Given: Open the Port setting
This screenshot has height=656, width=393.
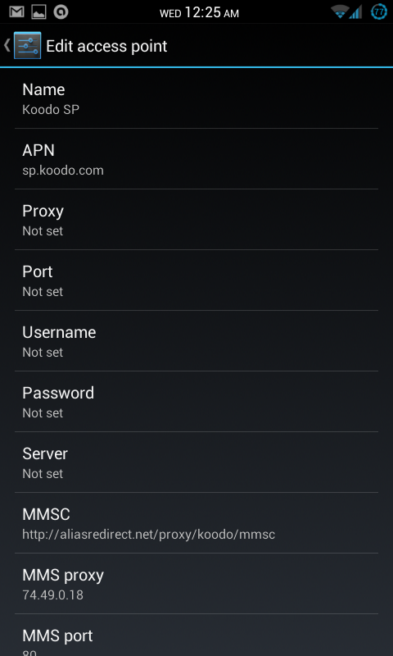Looking at the screenshot, I should pyautogui.click(x=196, y=280).
